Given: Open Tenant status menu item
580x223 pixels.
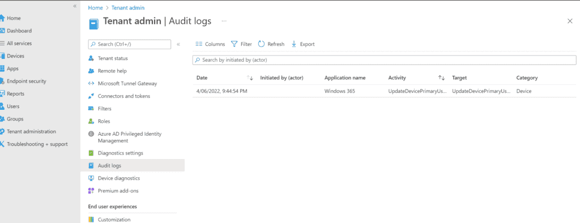Looking at the screenshot, I should click(x=113, y=58).
